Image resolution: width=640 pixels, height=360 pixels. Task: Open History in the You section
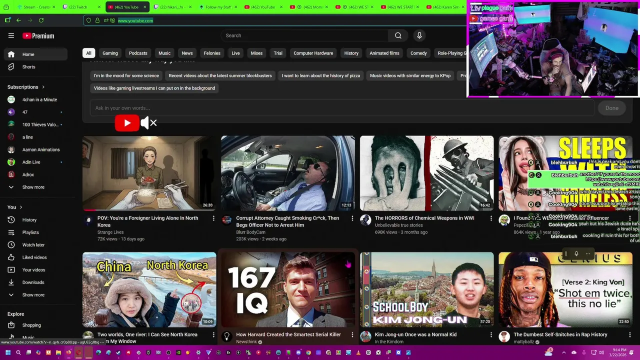[x=35, y=220]
